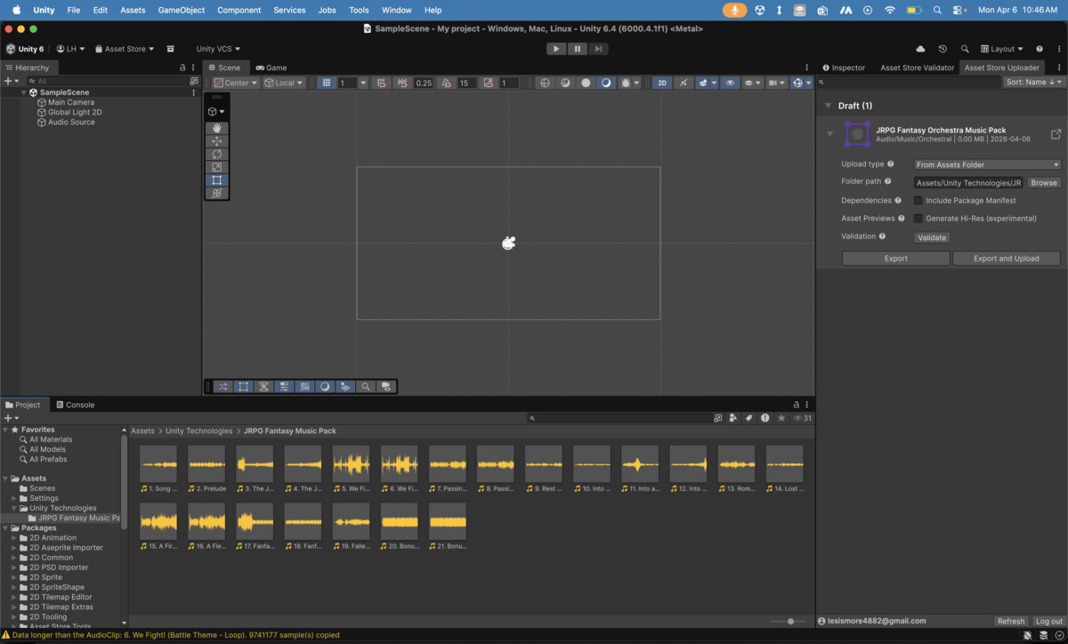Screen dimensions: 1068x644
Task: Click the Pause button
Action: (578, 49)
